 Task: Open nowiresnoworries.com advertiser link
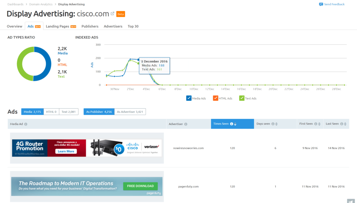[189, 148]
